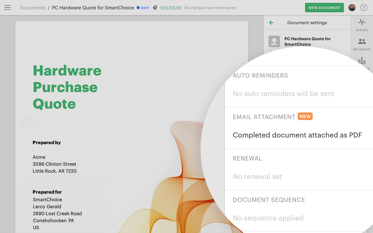Image resolution: width=373 pixels, height=233 pixels.
Task: Click the Acme company name
Action: pyautogui.click(x=39, y=157)
